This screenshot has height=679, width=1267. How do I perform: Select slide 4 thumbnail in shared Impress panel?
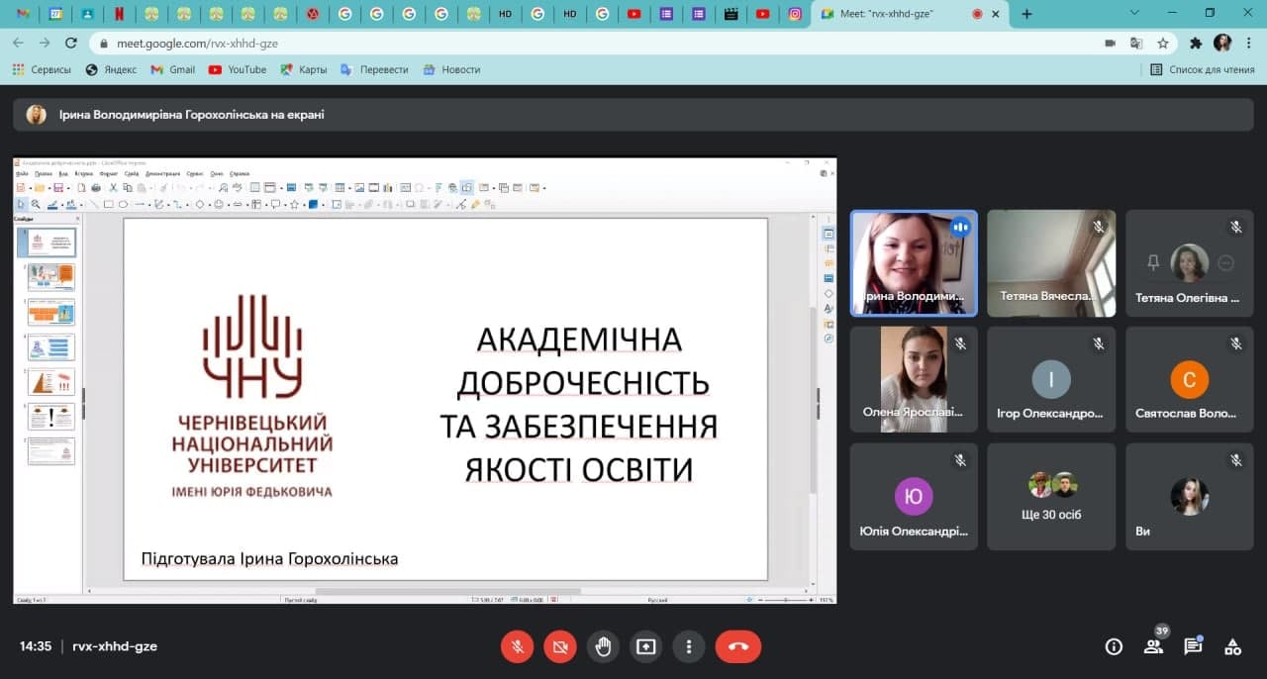51,346
